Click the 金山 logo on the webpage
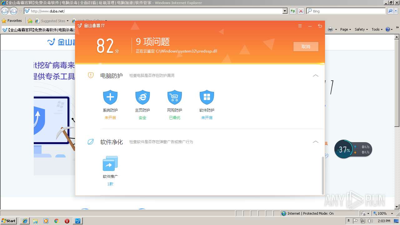This screenshot has width=400, height=225. click(61, 42)
